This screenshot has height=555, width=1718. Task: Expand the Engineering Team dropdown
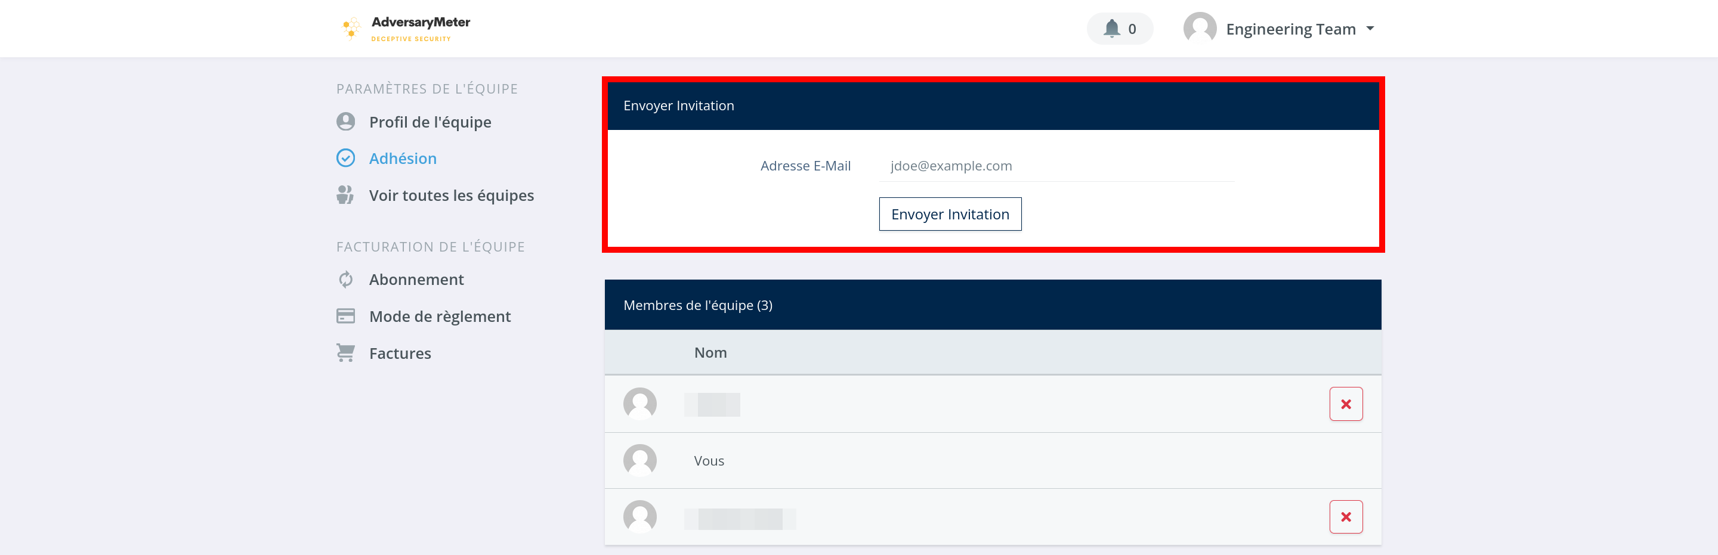point(1370,29)
